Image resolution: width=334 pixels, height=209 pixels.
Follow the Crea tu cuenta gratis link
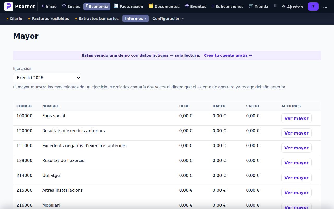[x=228, y=55]
